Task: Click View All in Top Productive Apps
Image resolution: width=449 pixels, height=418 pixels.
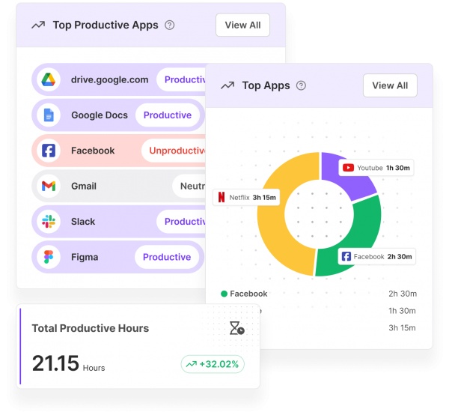Action: pyautogui.click(x=242, y=25)
